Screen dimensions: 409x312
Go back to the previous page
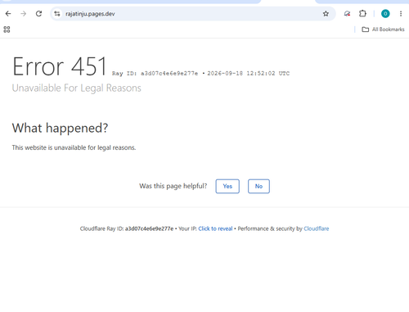pos(8,14)
